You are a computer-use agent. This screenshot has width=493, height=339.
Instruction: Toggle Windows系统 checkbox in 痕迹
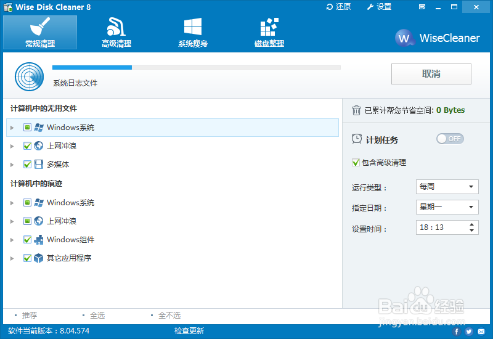click(x=27, y=203)
